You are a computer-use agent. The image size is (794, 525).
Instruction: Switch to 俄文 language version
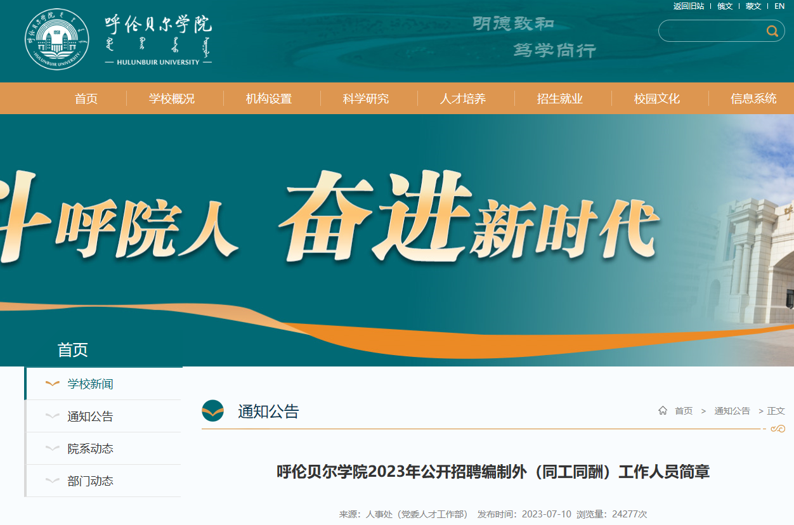[x=725, y=6]
